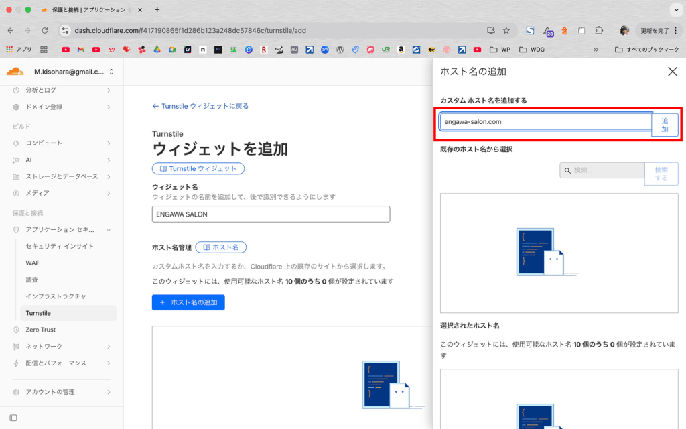
Task: Click the 追加 button next to hostname
Action: [x=665, y=125]
